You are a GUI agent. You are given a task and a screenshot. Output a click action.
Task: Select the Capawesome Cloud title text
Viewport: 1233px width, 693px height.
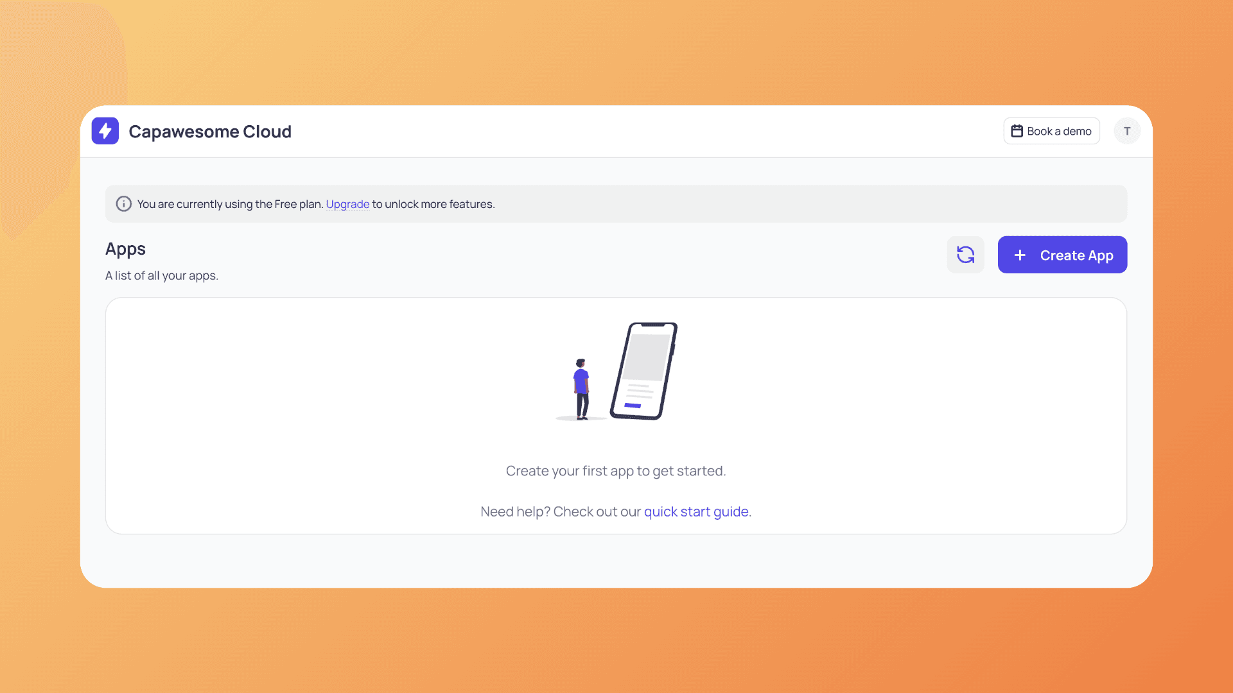pyautogui.click(x=210, y=132)
